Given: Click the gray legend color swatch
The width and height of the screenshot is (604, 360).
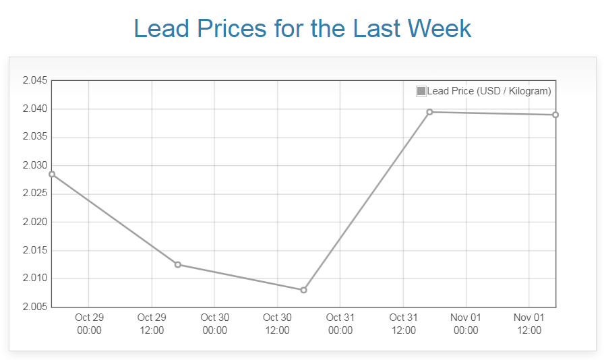Looking at the screenshot, I should (x=421, y=91).
